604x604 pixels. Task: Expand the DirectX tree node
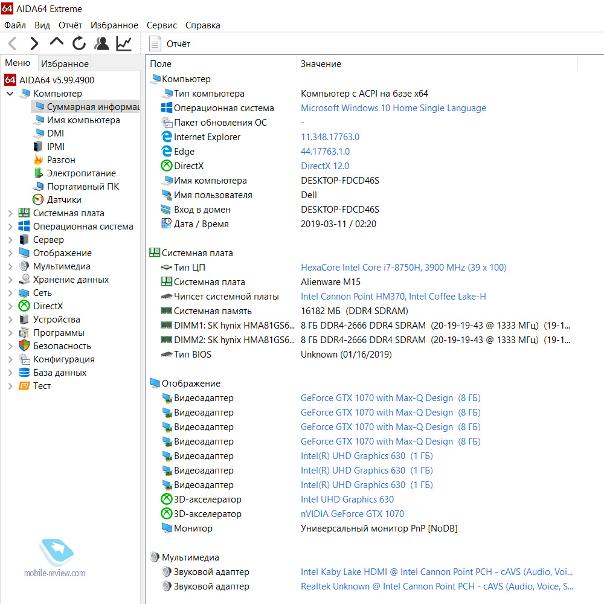pyautogui.click(x=10, y=306)
